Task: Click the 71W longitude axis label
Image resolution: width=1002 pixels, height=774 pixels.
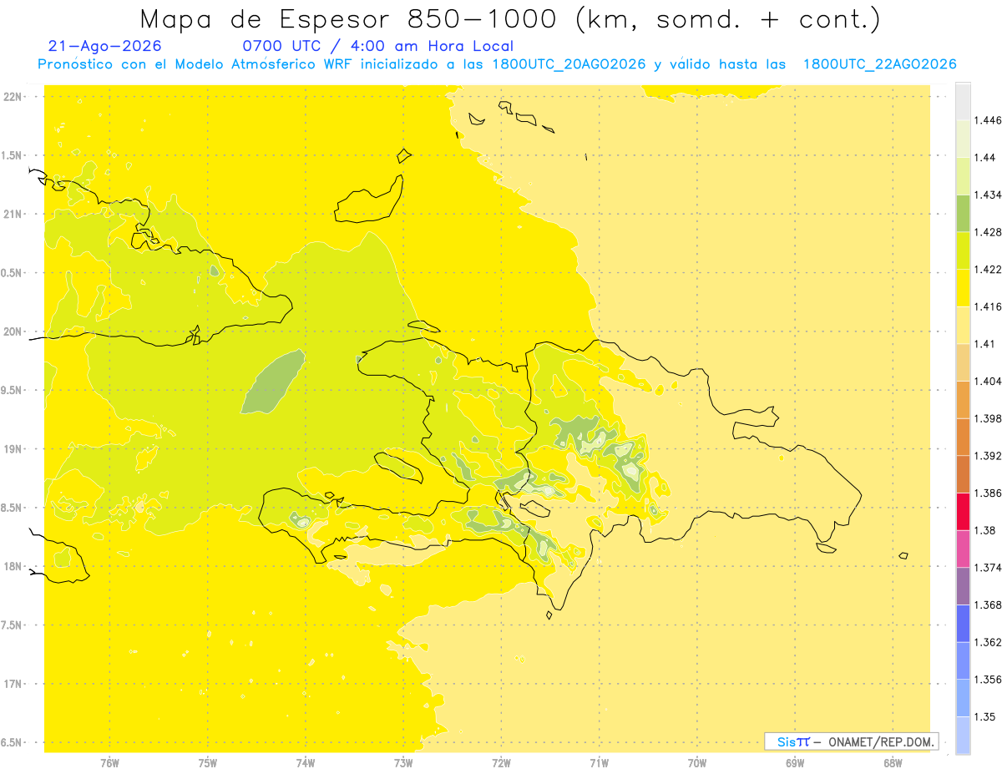Action: click(x=599, y=763)
